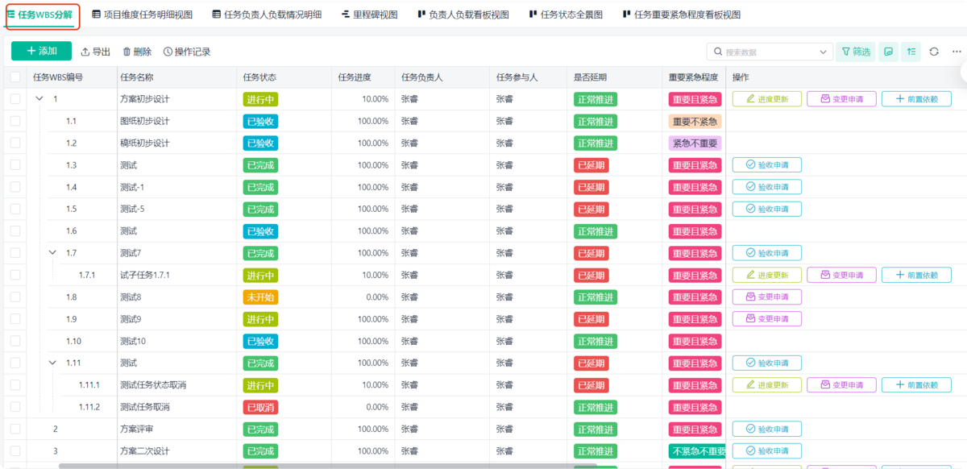Check the box for row 1.8 测试8

[15, 297]
